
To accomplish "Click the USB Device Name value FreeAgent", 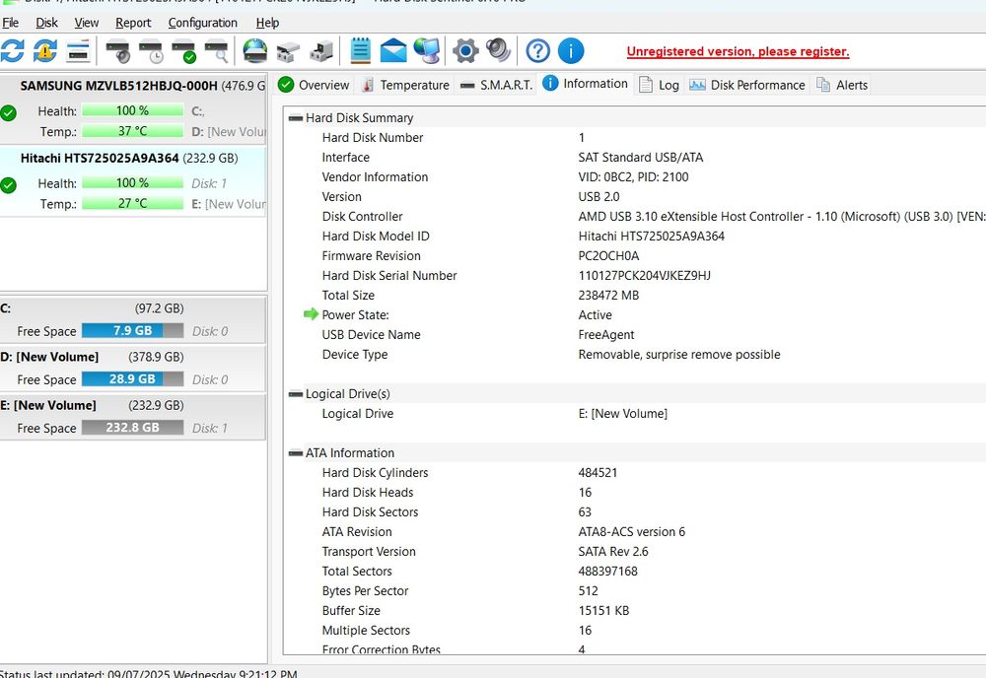I will [606, 335].
